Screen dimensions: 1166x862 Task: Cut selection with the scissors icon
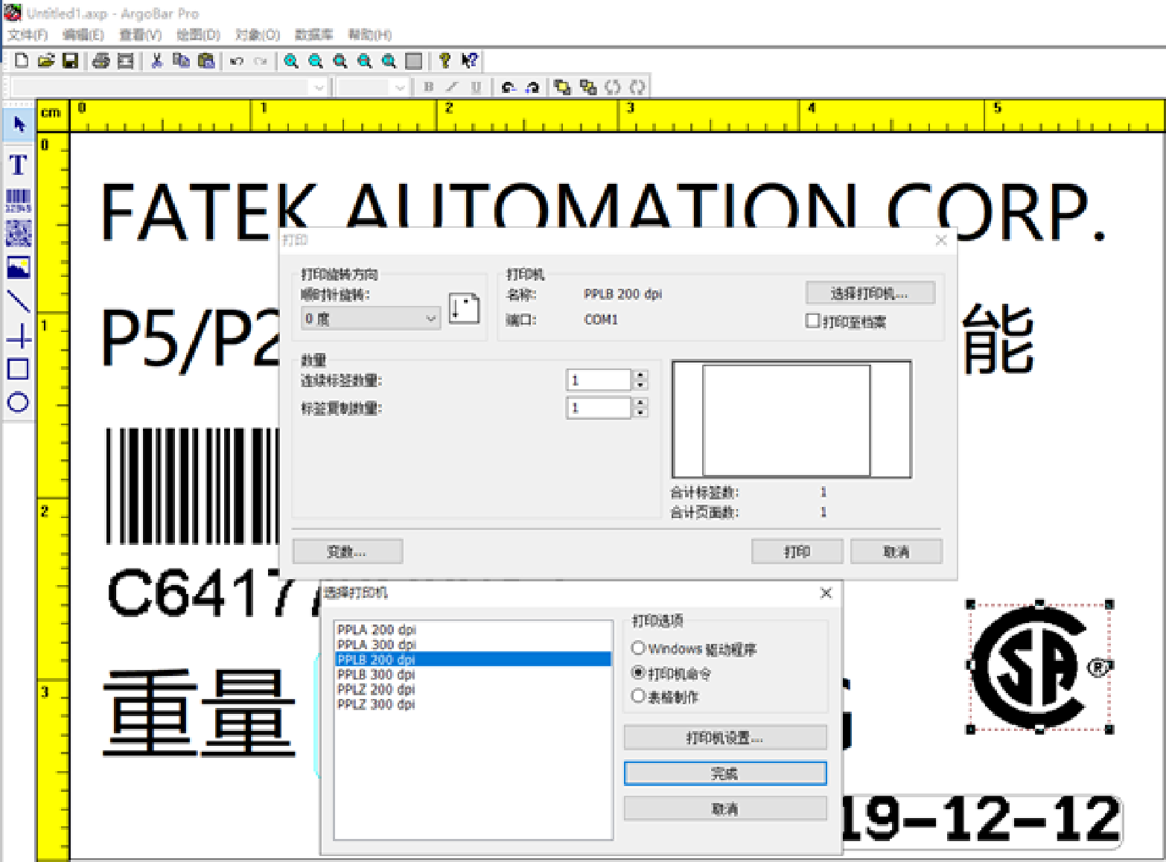[x=156, y=60]
